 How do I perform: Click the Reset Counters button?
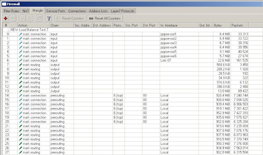tap(71, 18)
